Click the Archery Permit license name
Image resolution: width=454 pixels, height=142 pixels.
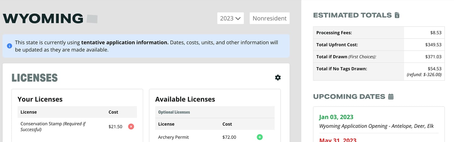click(173, 137)
